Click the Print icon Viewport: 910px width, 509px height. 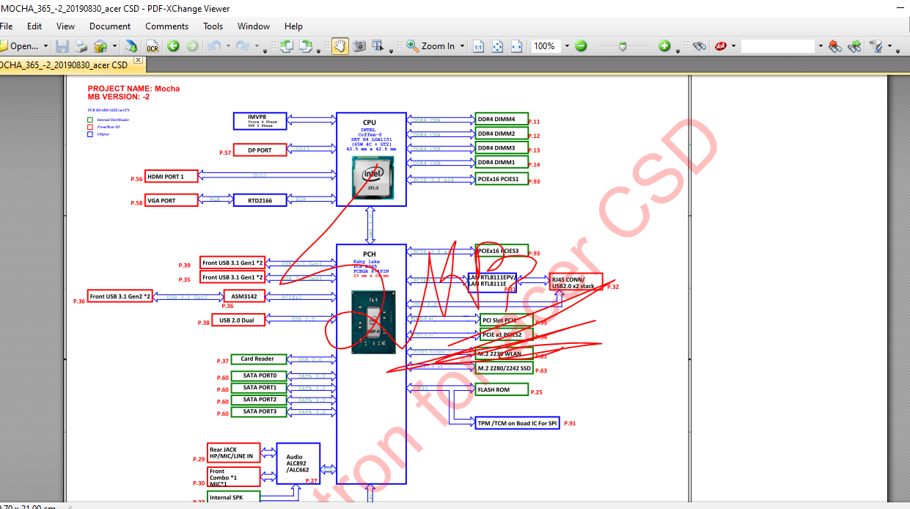[x=81, y=45]
